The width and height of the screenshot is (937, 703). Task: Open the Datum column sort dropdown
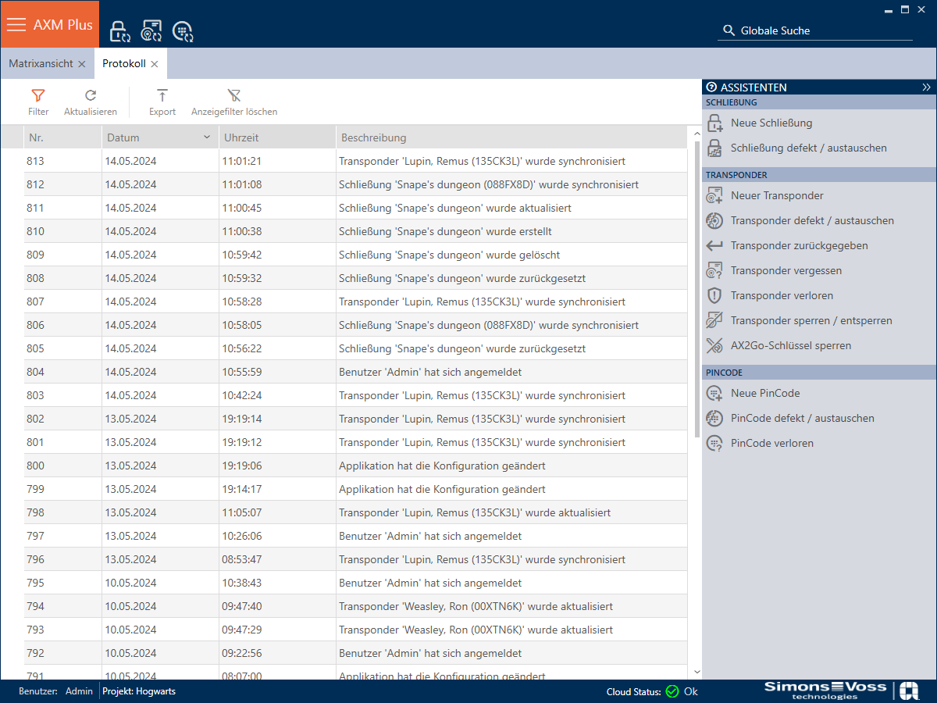pyautogui.click(x=207, y=137)
